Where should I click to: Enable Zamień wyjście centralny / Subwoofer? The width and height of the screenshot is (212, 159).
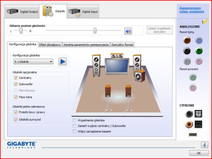tap(74, 126)
